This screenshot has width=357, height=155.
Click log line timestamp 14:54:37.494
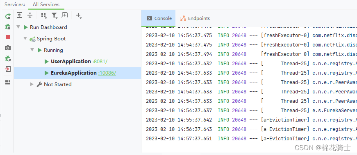195,54
